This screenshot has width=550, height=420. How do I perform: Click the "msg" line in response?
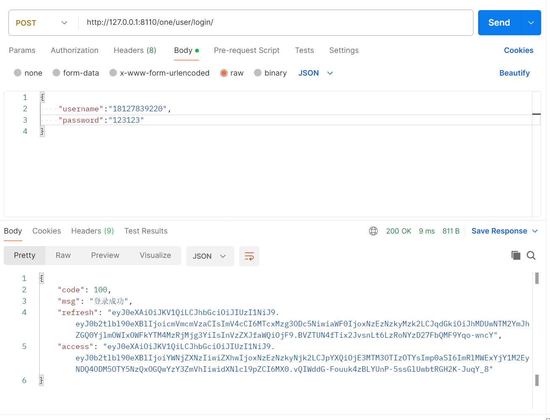(95, 301)
